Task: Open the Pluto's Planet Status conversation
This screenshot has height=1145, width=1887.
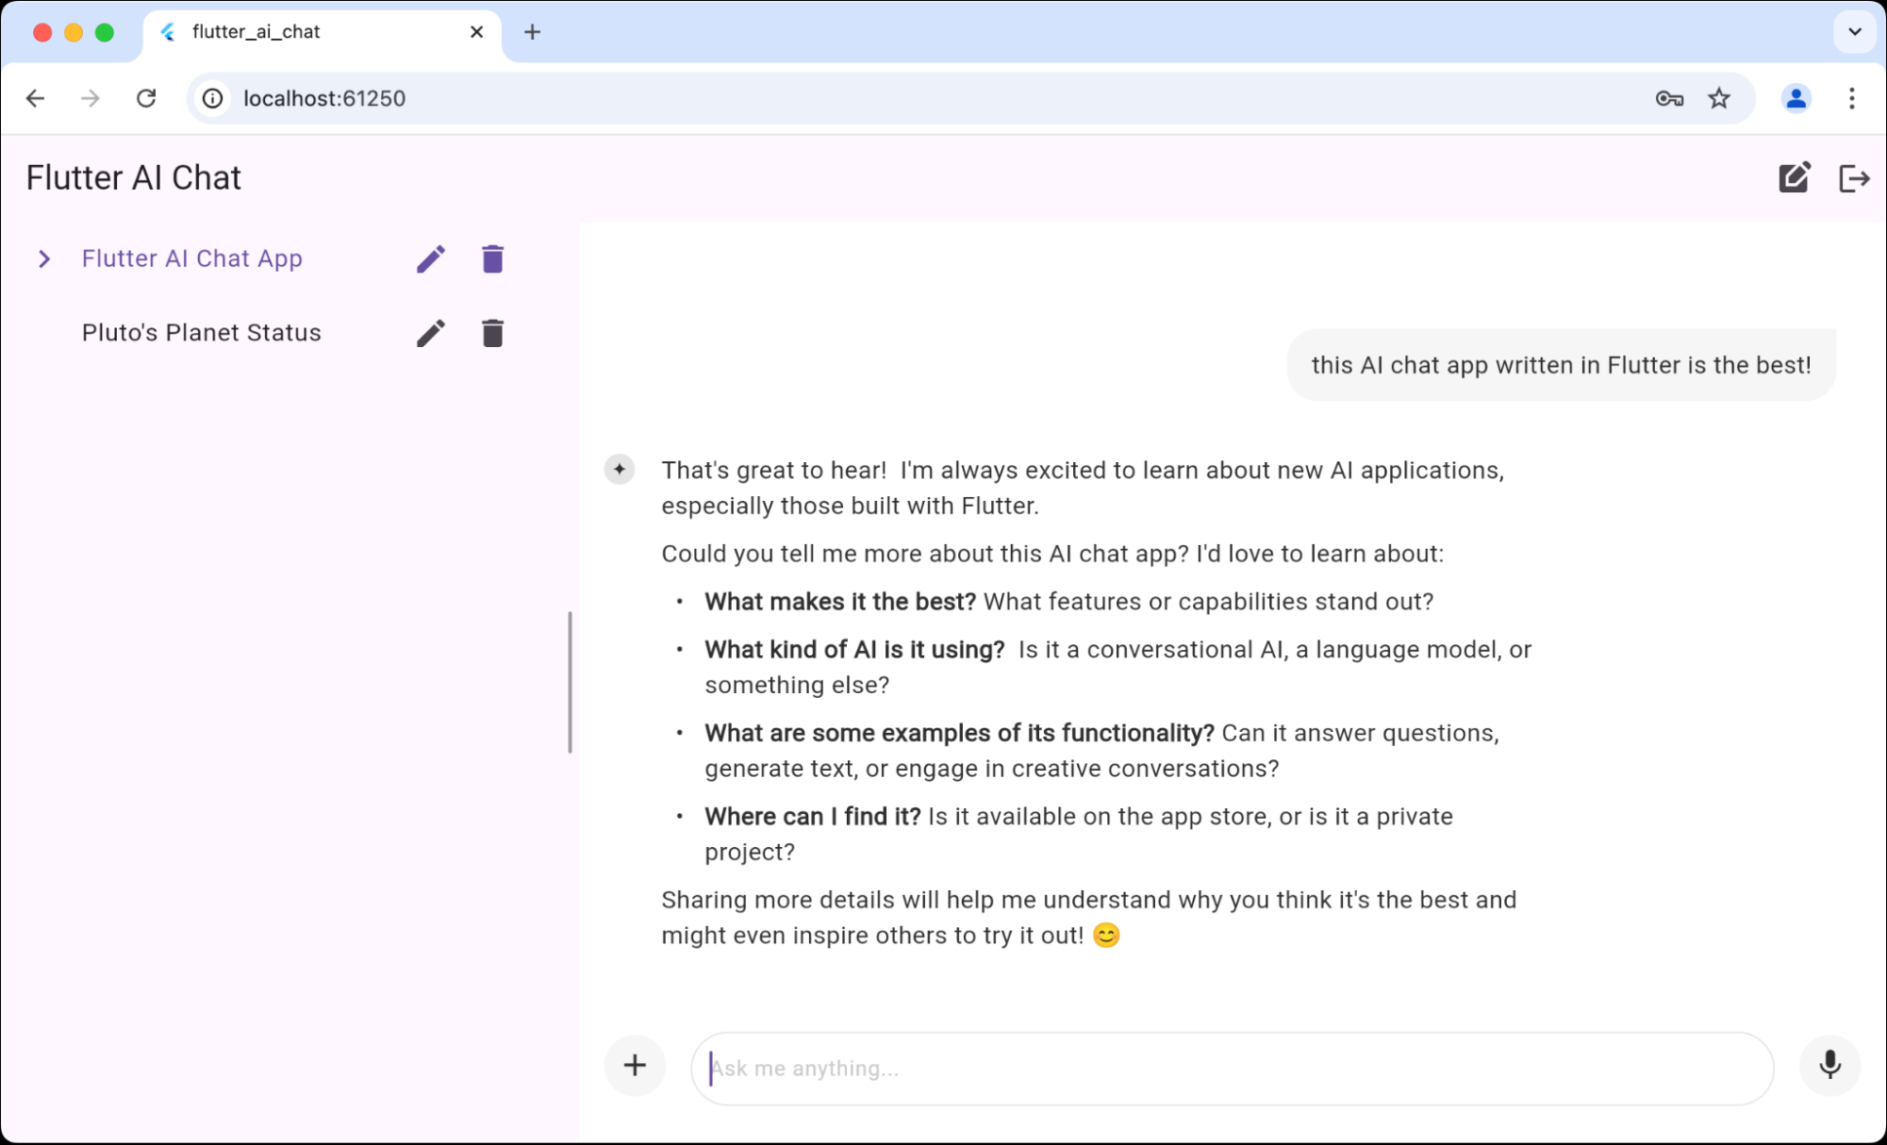Action: pyautogui.click(x=202, y=333)
